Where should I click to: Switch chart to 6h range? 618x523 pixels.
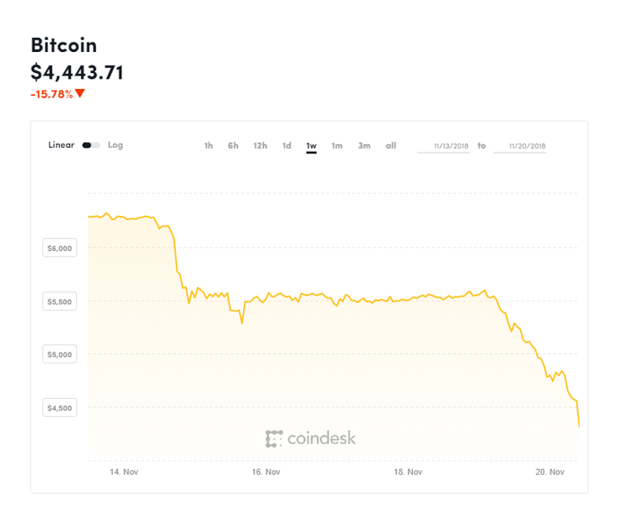click(x=234, y=145)
